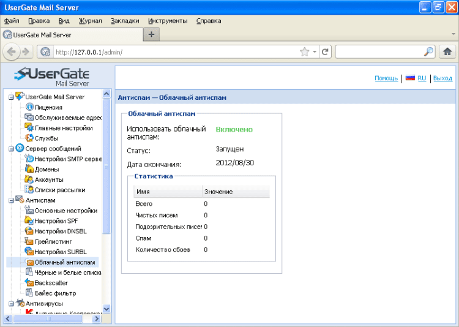Click the bookmark star icon

pyautogui.click(x=304, y=52)
